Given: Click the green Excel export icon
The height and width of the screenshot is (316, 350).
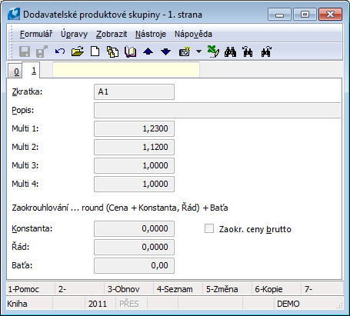Looking at the screenshot, I should [x=213, y=52].
